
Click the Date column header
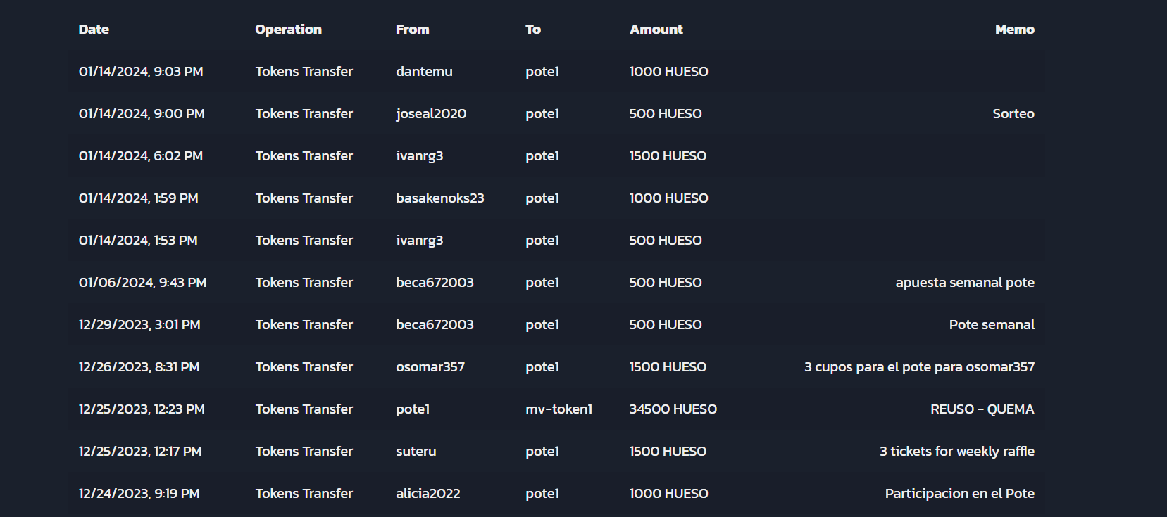pos(94,30)
